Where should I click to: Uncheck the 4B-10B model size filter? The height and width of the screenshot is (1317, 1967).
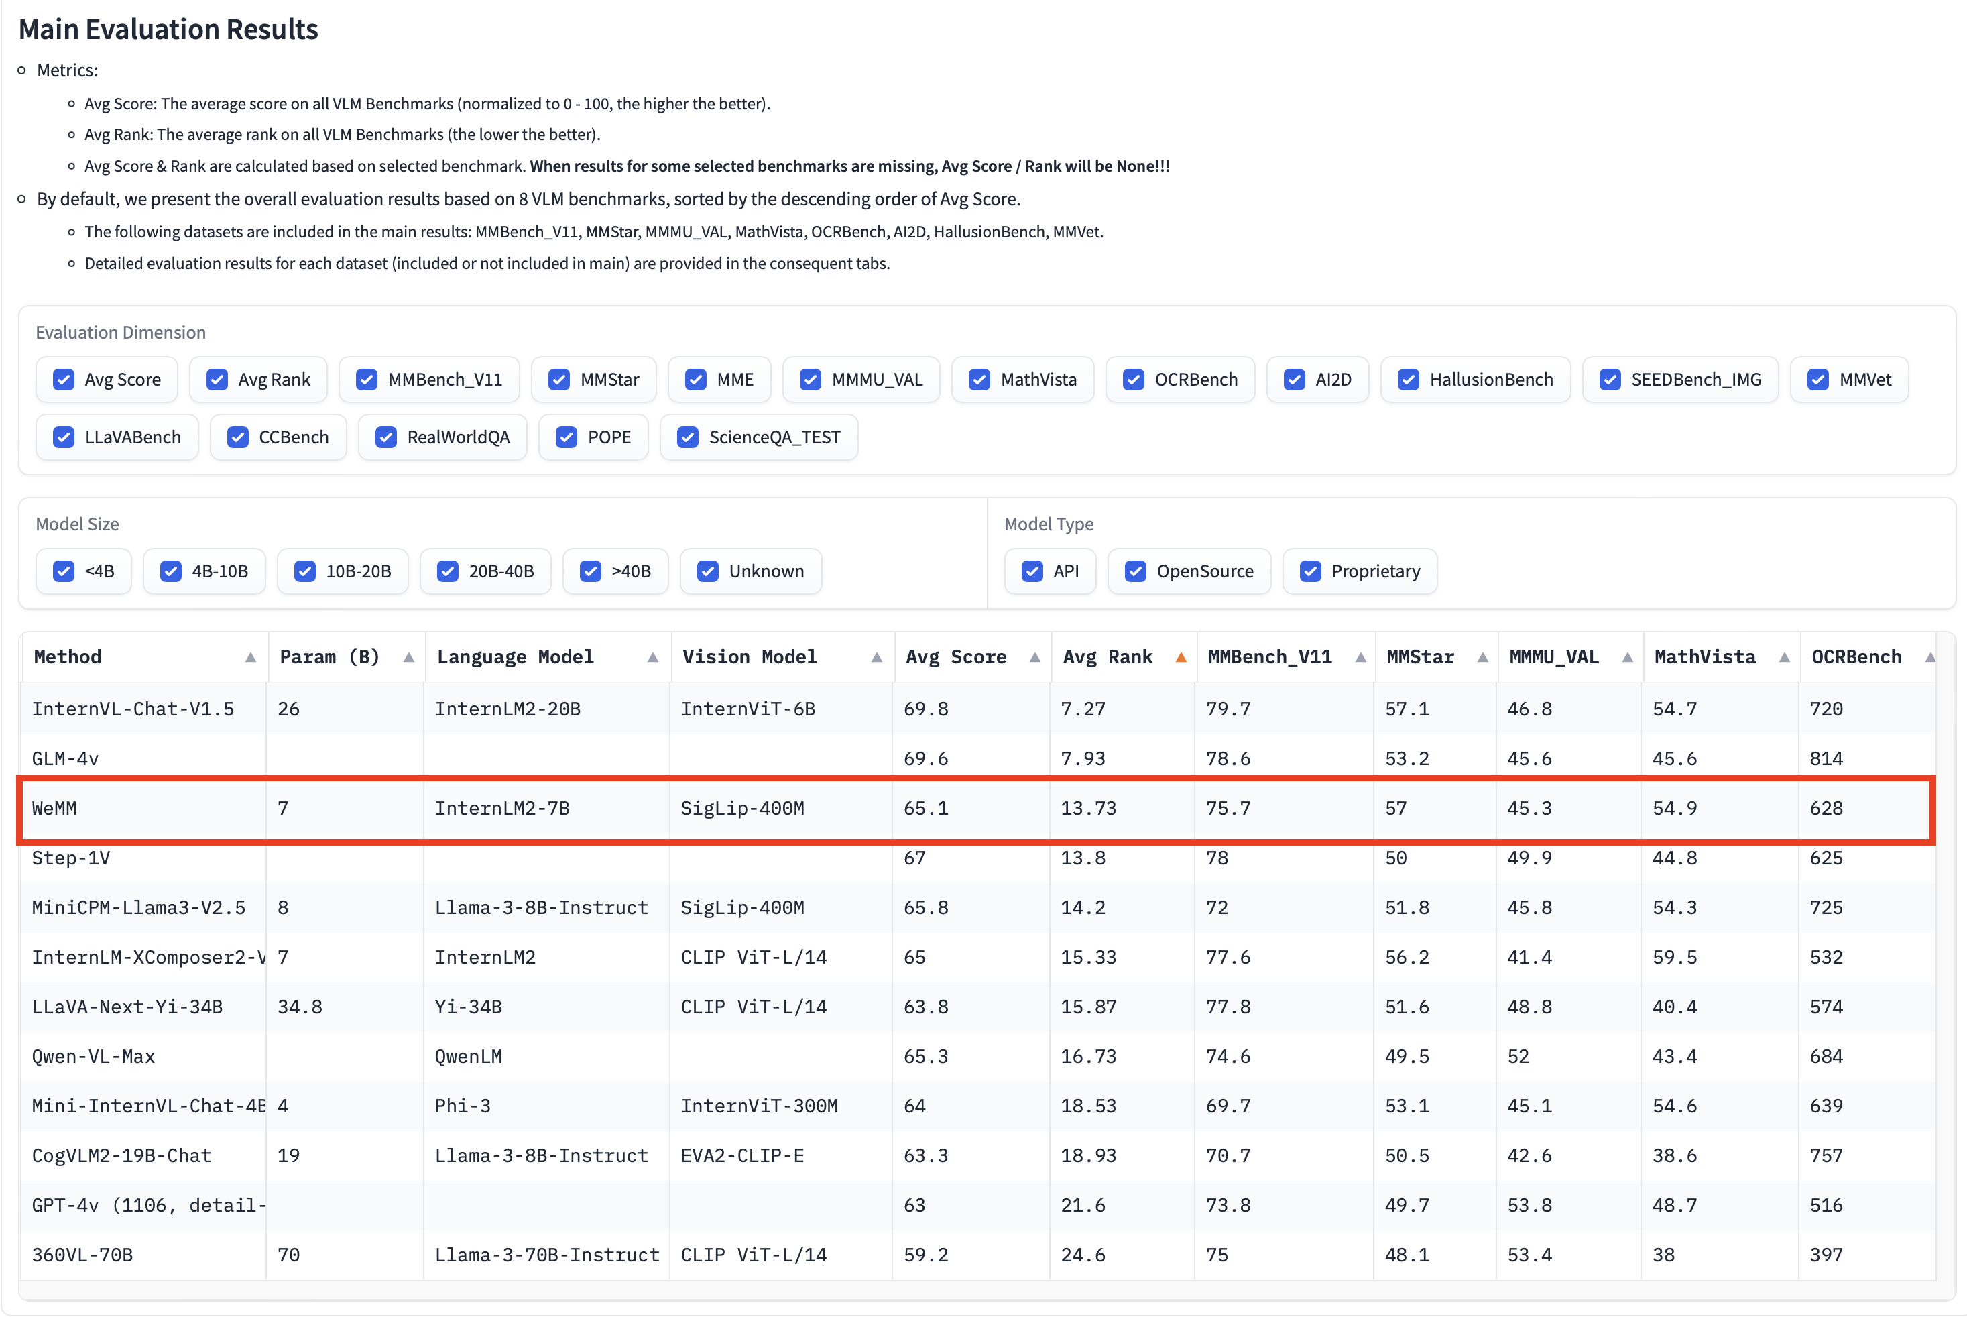[x=171, y=571]
